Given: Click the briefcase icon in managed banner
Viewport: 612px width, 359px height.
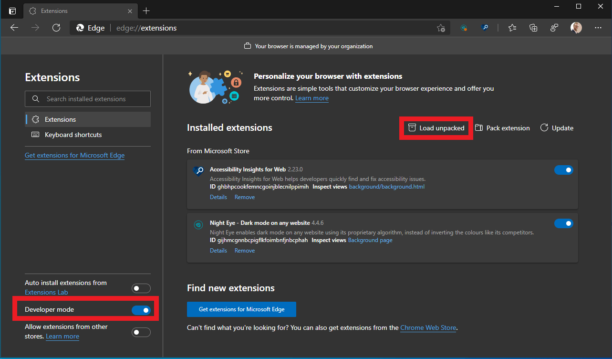Looking at the screenshot, I should 248,46.
